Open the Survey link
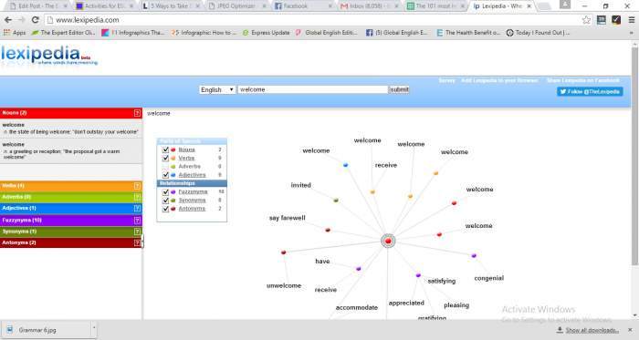The image size is (639, 340). coord(446,80)
